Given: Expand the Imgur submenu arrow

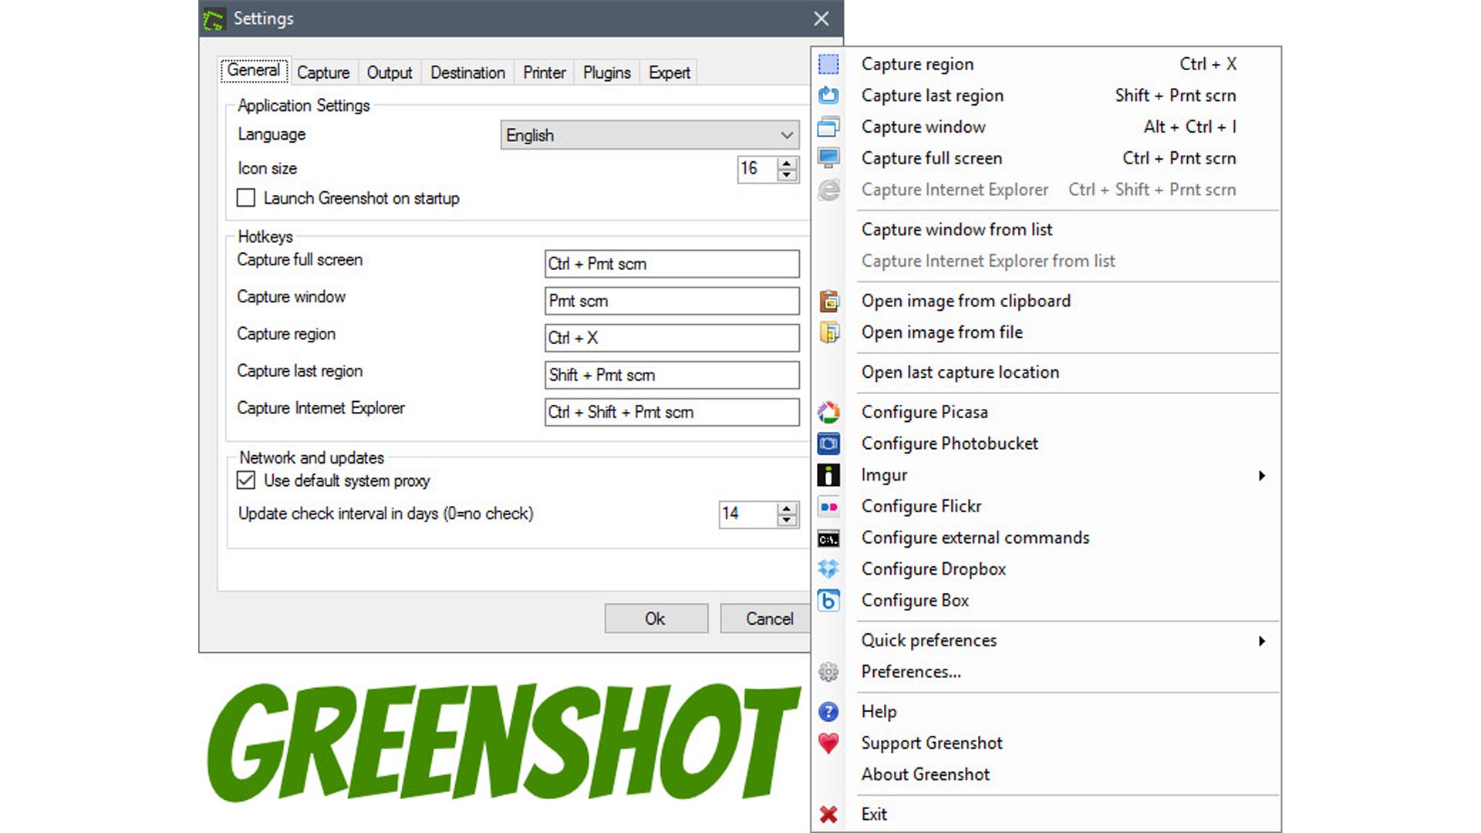Looking at the screenshot, I should tap(1262, 476).
